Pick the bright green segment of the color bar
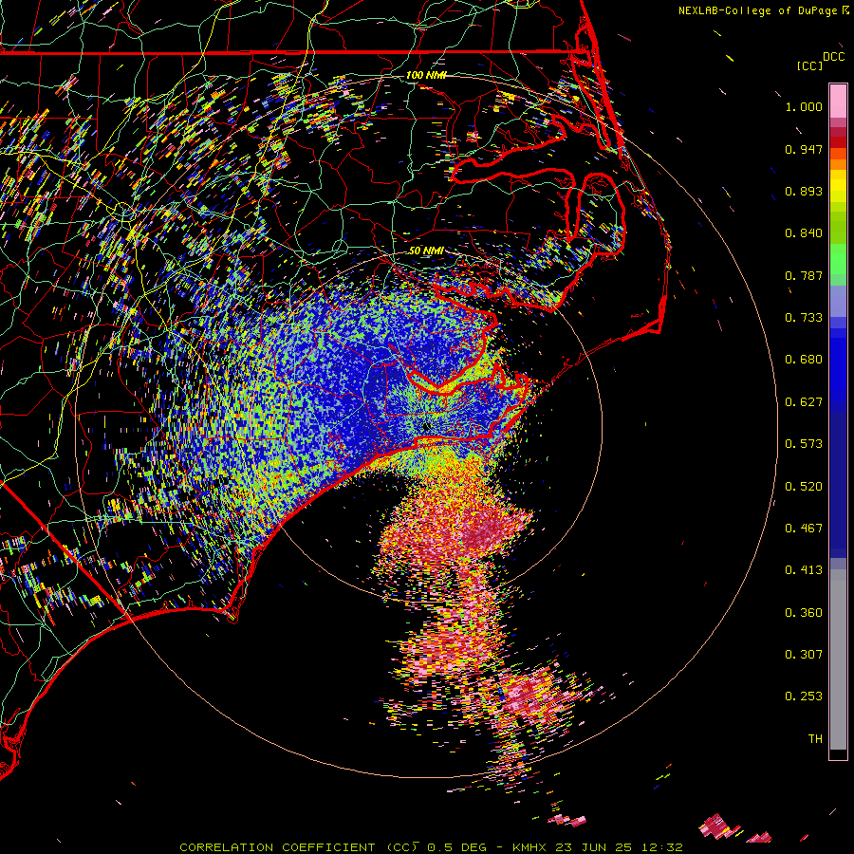The width and height of the screenshot is (854, 854). 838,259
